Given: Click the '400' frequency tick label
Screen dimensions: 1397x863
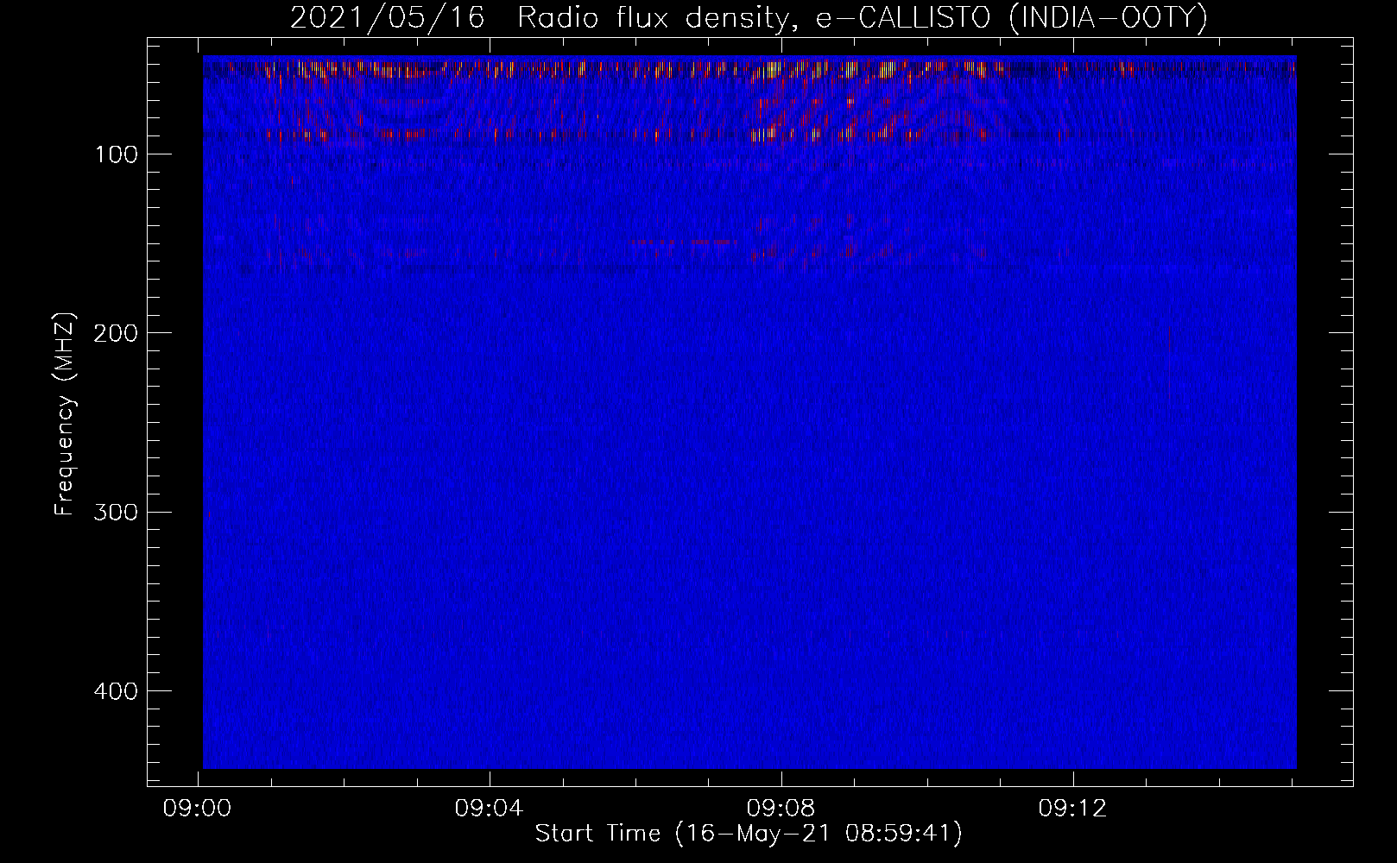Looking at the screenshot, I should pos(116,691).
